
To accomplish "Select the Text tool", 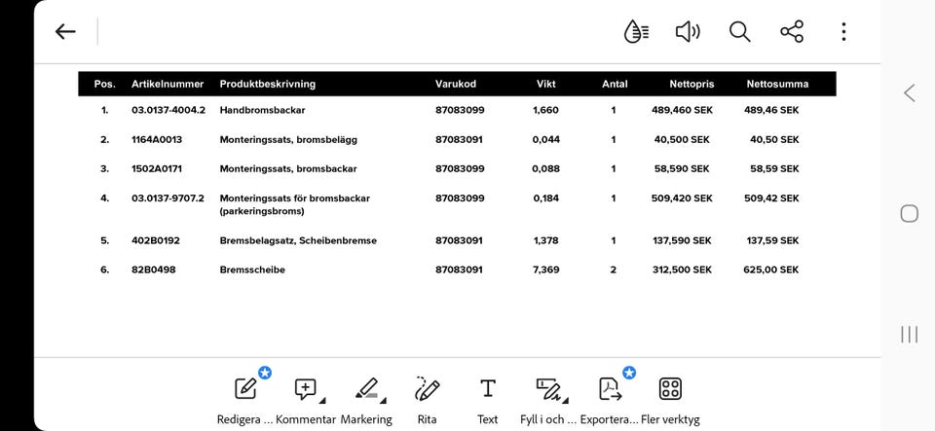I will click(488, 390).
